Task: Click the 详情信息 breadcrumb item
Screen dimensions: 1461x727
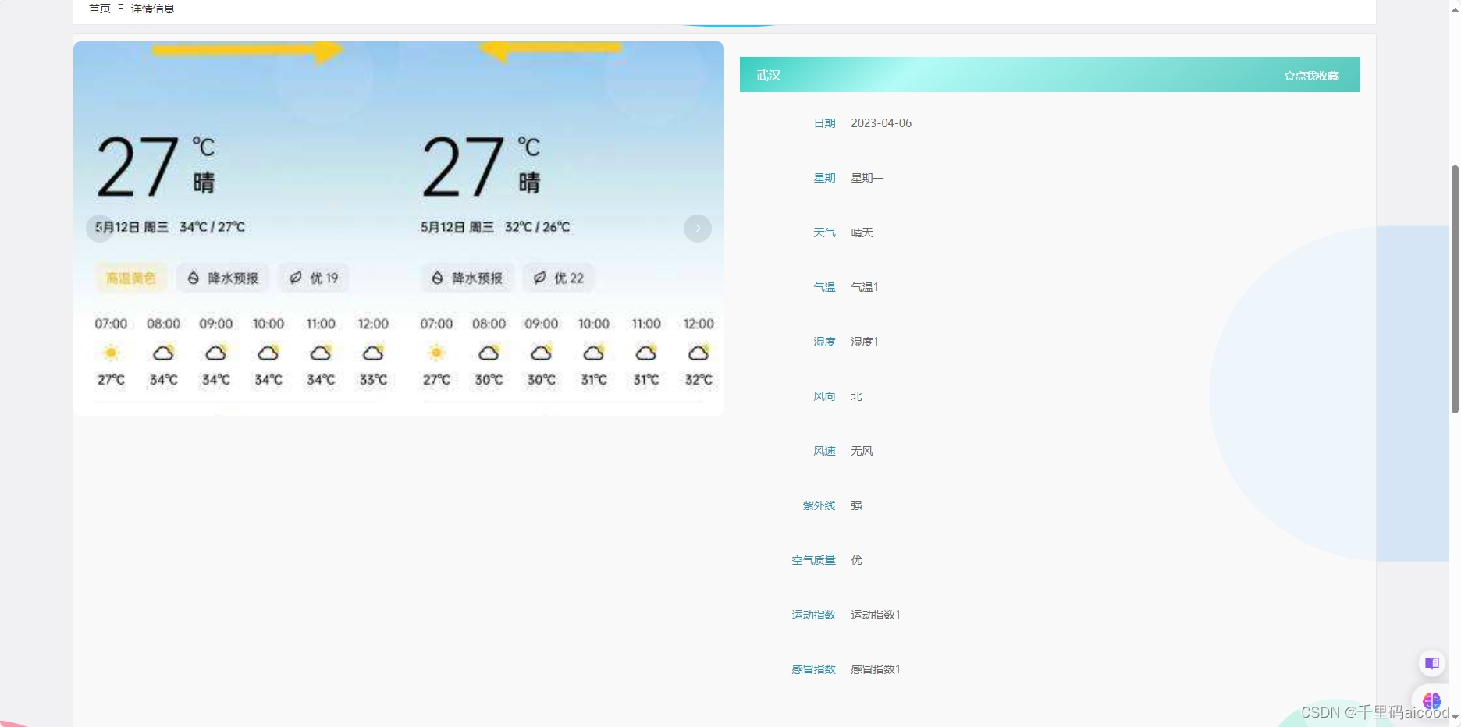Action: click(152, 9)
